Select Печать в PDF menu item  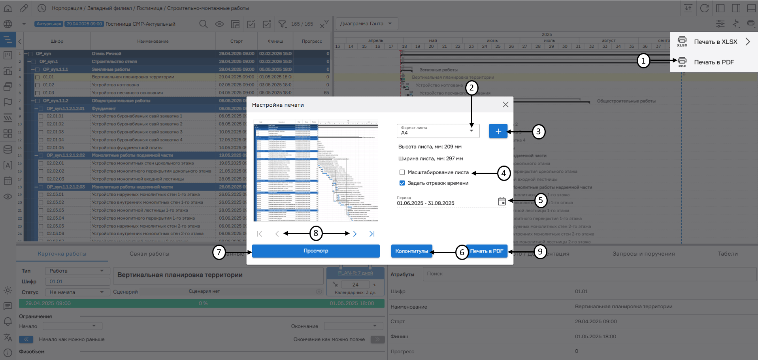713,62
